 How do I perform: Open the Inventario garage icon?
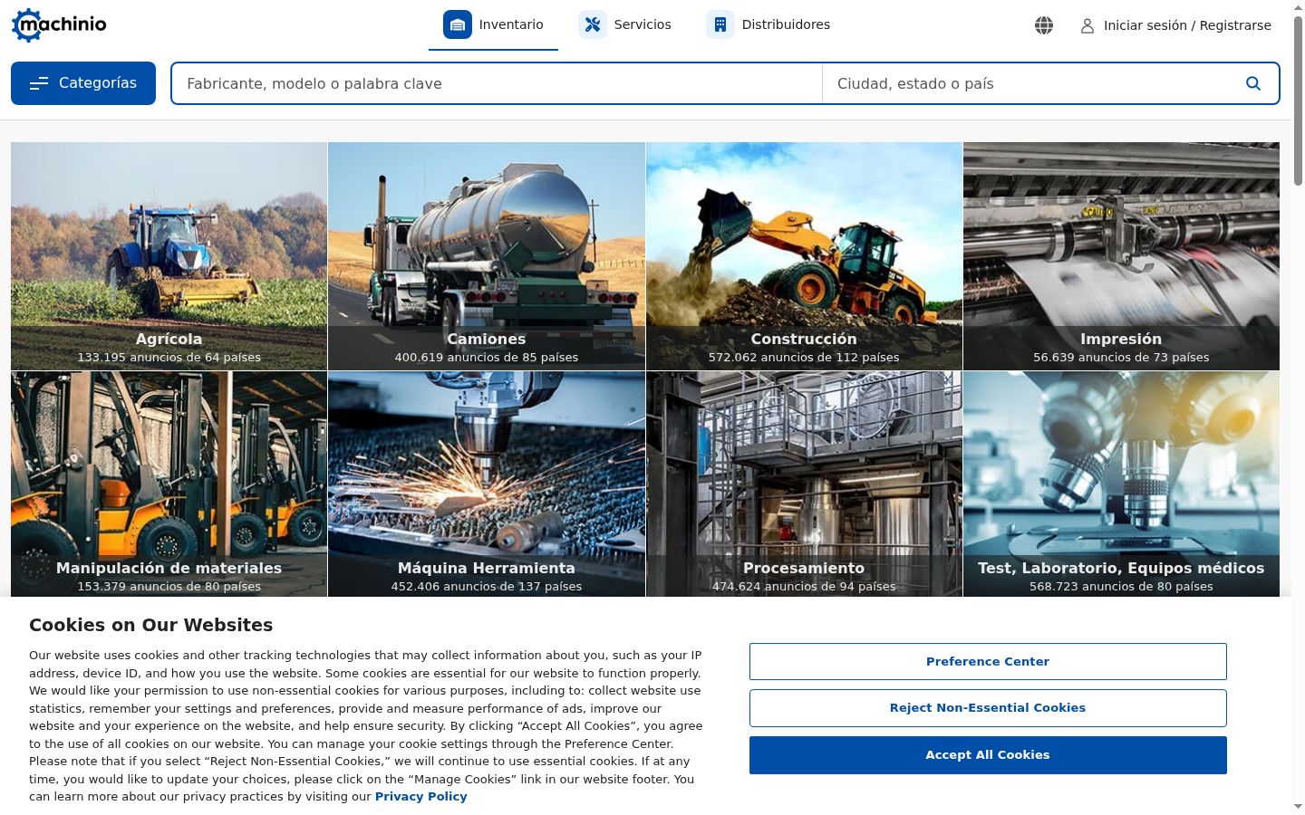coord(458,24)
